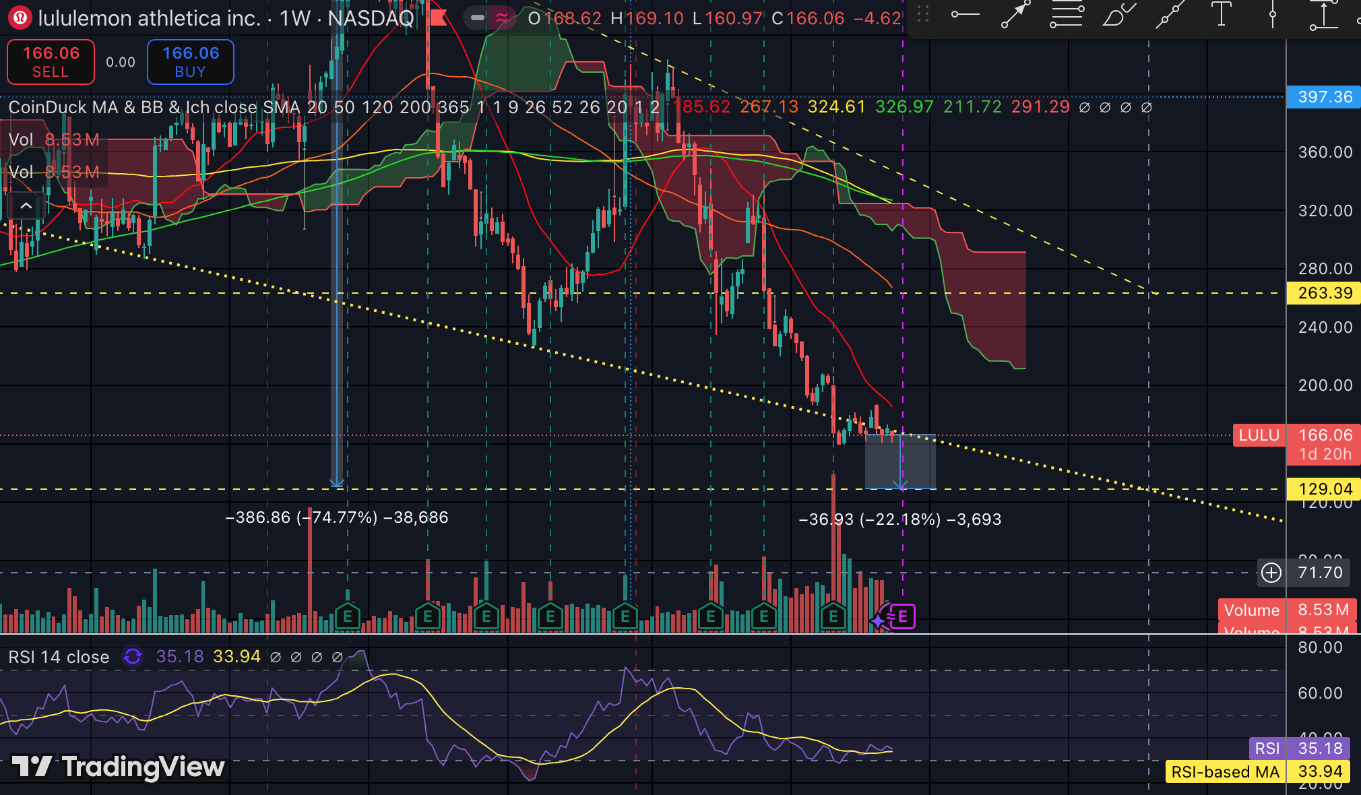Click the purple RSI scale label

click(x=1267, y=749)
